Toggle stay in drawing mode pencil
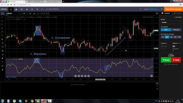 3,55
